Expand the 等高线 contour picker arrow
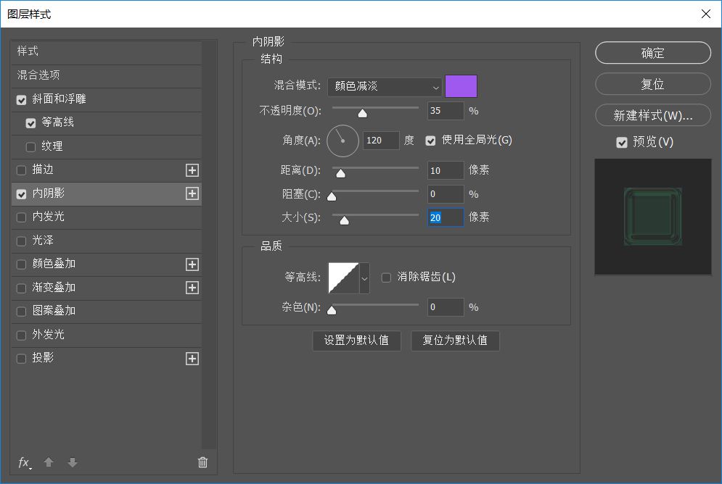Viewport: 722px width, 484px height. (364, 278)
